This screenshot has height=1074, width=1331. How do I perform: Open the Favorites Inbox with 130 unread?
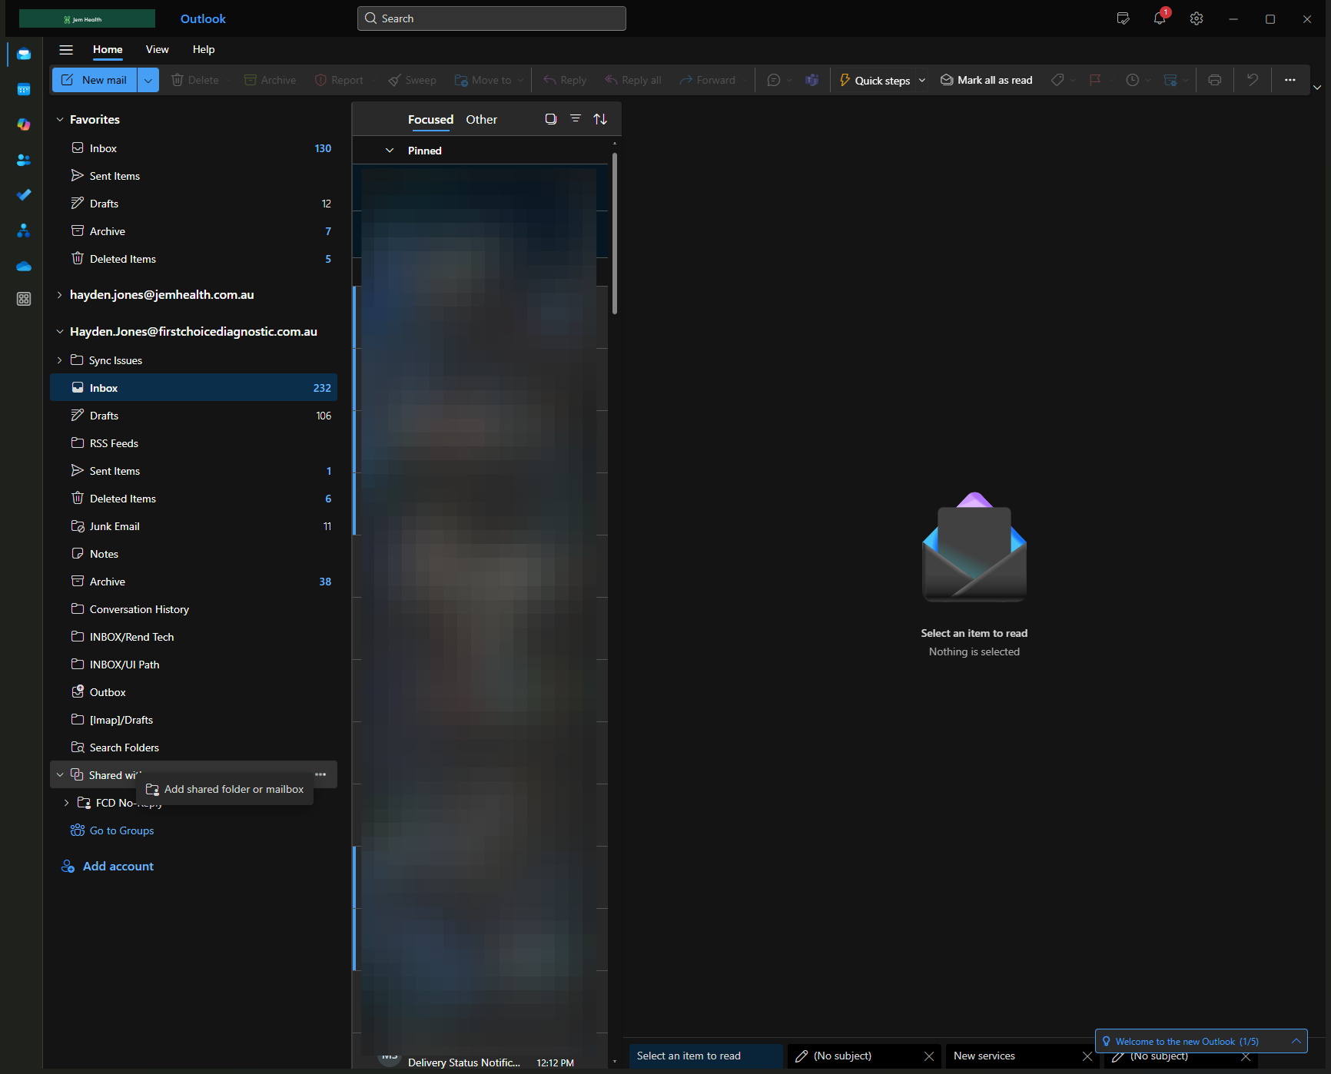point(194,148)
